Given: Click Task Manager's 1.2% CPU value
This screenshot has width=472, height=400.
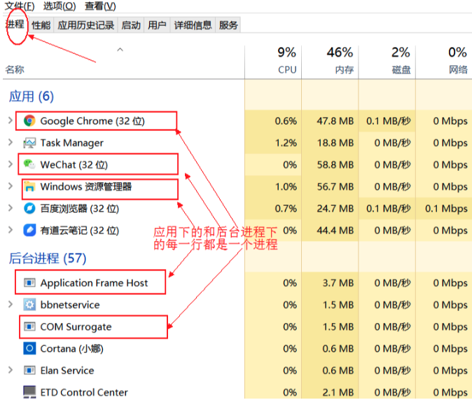Looking at the screenshot, I should pos(286,143).
